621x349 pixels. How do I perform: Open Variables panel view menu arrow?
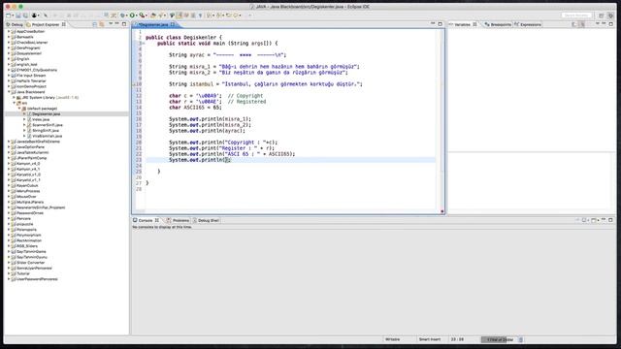click(x=598, y=24)
